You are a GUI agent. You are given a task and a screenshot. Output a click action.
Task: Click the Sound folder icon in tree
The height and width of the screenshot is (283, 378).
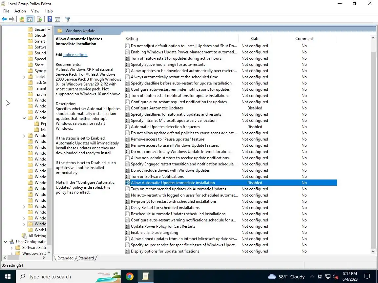point(31,53)
